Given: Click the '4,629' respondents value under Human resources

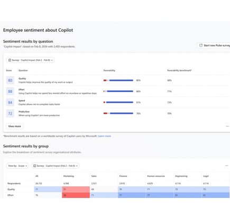Looking at the screenshot, I should point(150,184).
